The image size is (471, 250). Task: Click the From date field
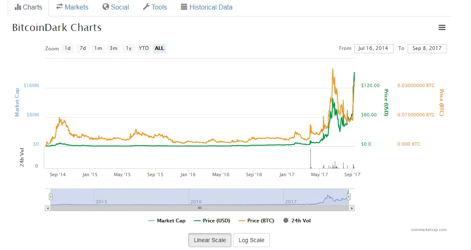[374, 49]
